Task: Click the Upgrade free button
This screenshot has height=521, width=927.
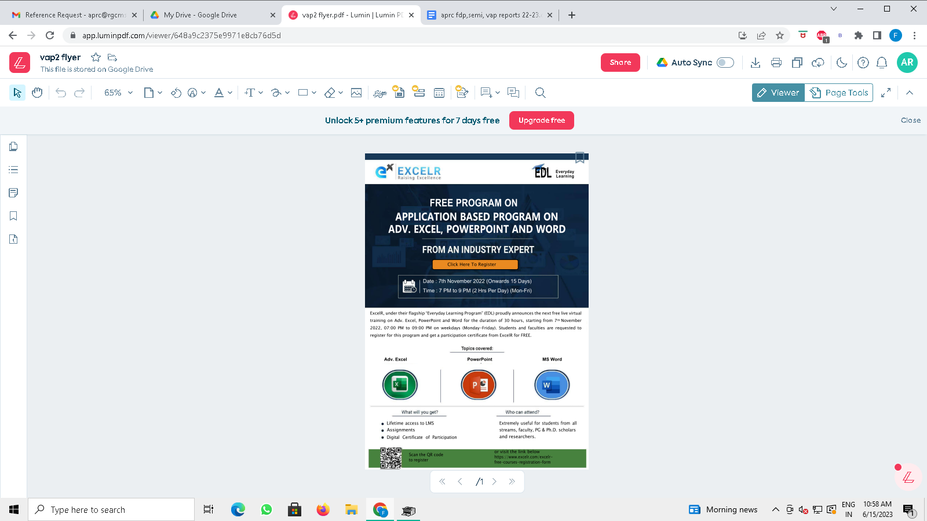Action: coord(542,120)
